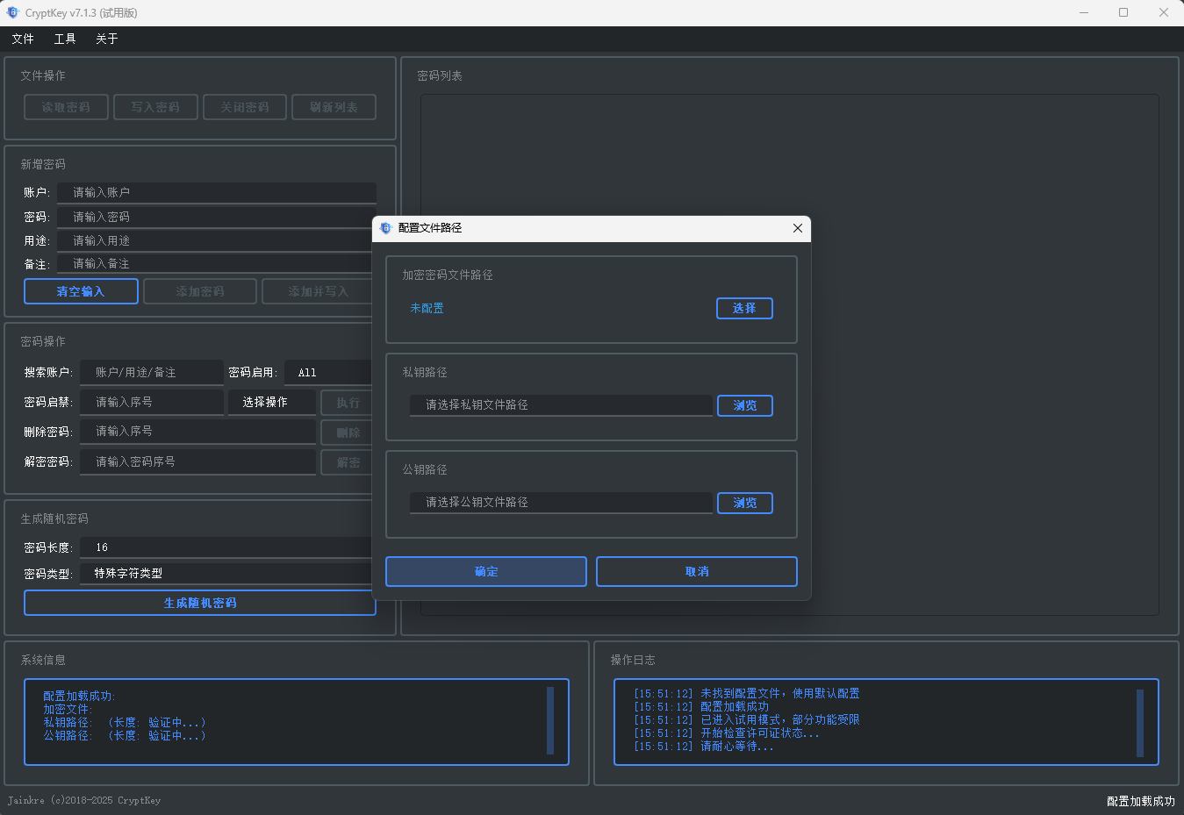
Task: Click the 添加密码 button
Action: pos(200,291)
